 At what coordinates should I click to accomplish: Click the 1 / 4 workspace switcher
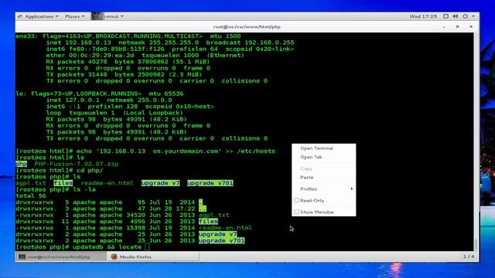(469, 256)
